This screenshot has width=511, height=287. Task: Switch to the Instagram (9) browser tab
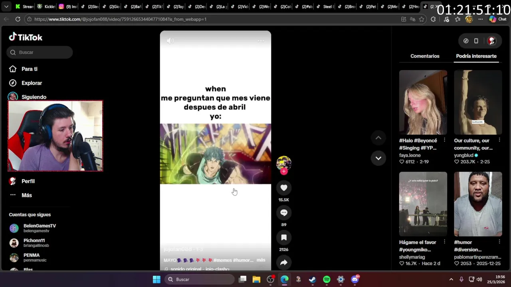pyautogui.click(x=68, y=6)
